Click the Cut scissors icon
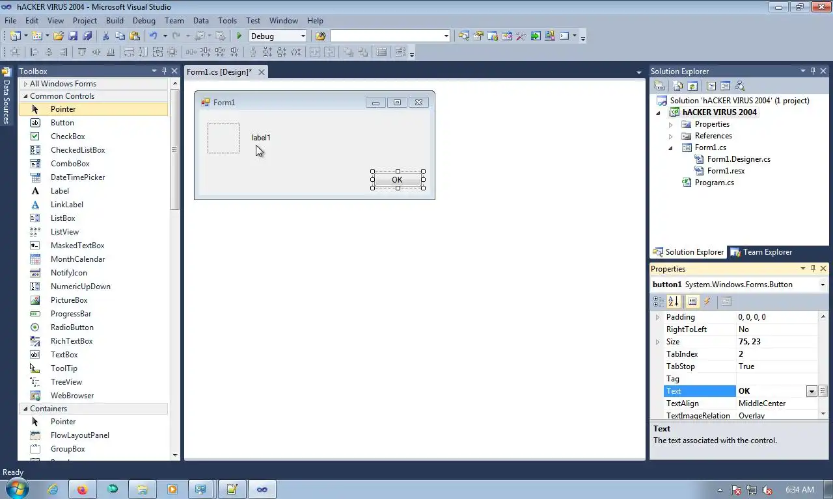Screen dimensions: 833x499 [105, 36]
